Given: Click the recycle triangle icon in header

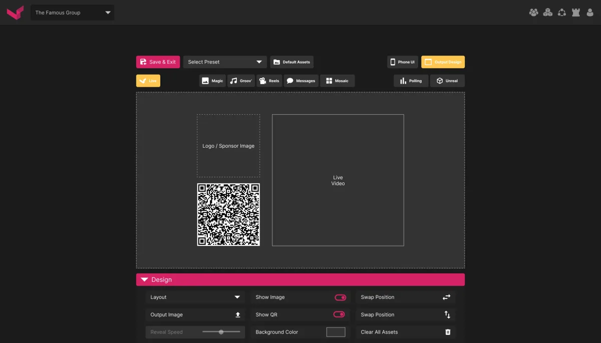Looking at the screenshot, I should (562, 13).
